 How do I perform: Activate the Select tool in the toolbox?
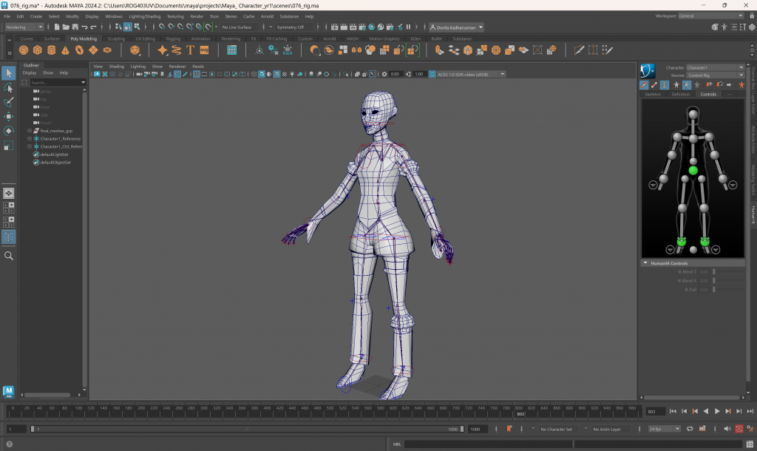pos(9,73)
